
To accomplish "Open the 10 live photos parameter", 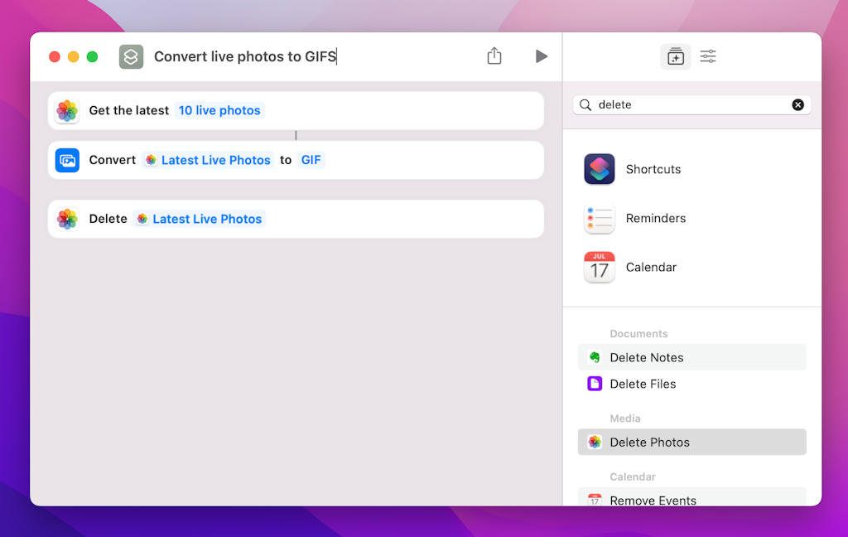I will [x=219, y=109].
